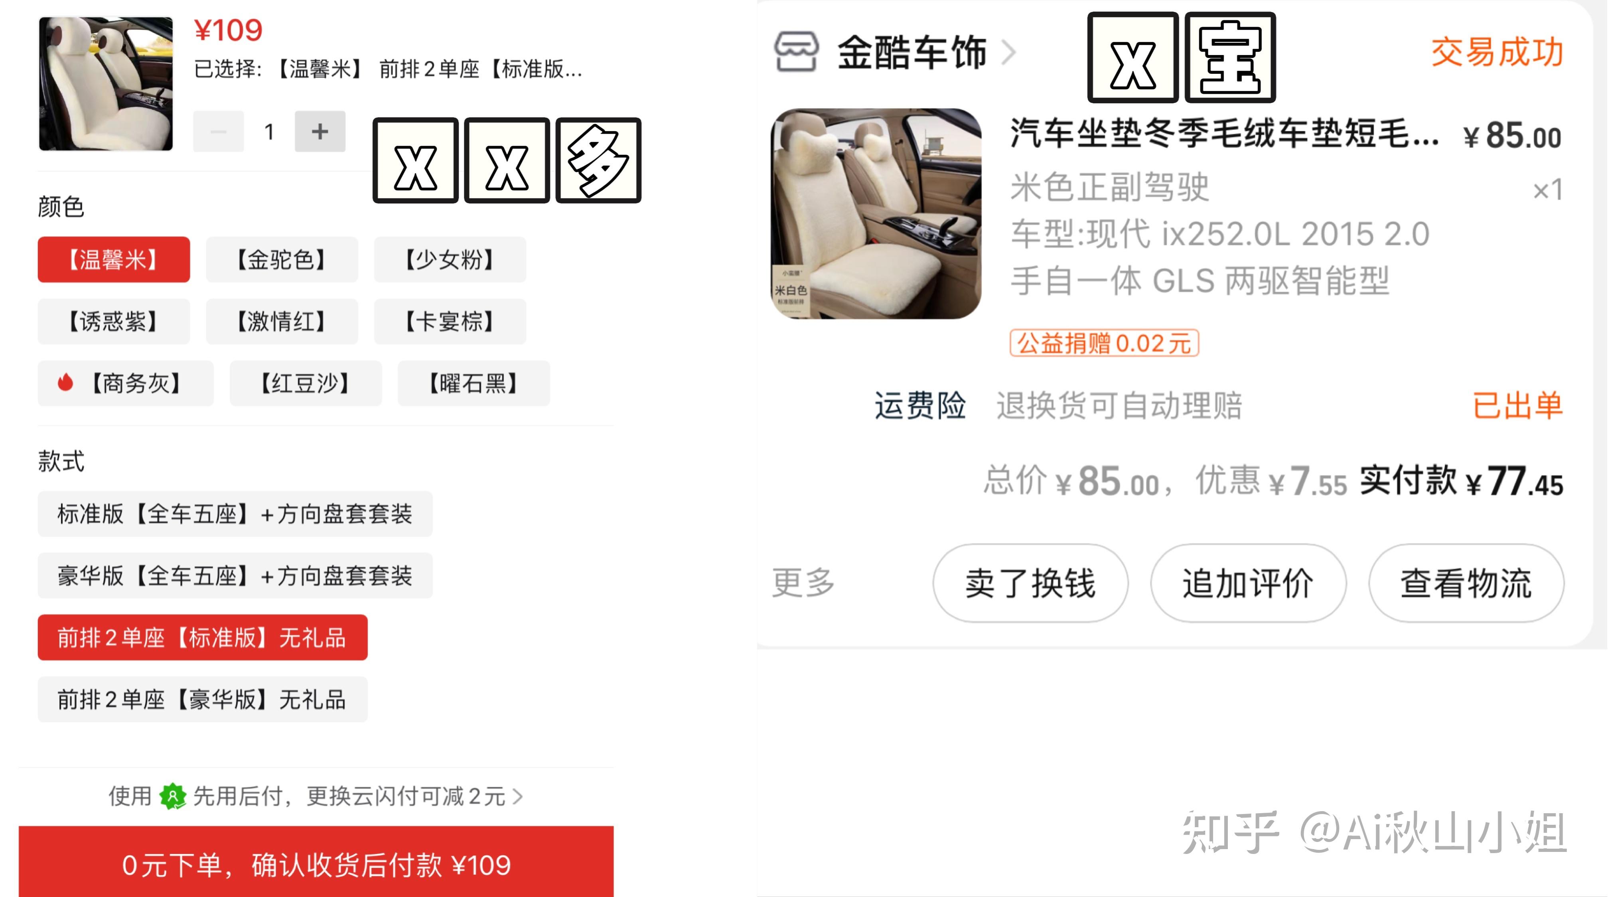Choose the 曜石黑 color option

click(x=474, y=383)
